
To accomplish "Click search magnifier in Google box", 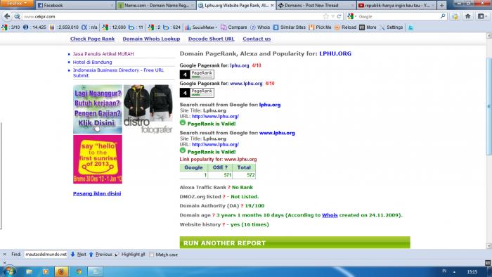I will coord(443,16).
